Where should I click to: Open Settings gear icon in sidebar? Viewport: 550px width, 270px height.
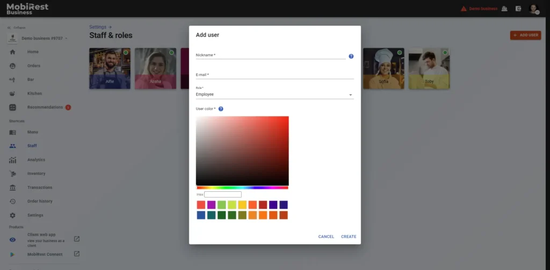(12, 215)
